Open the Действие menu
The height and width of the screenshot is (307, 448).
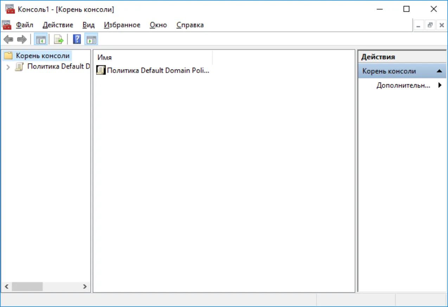[58, 25]
